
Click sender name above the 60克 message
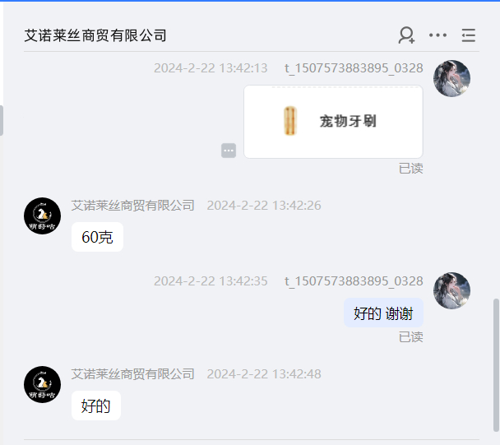[132, 206]
